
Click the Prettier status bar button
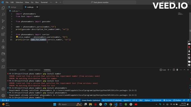tap(177, 100)
